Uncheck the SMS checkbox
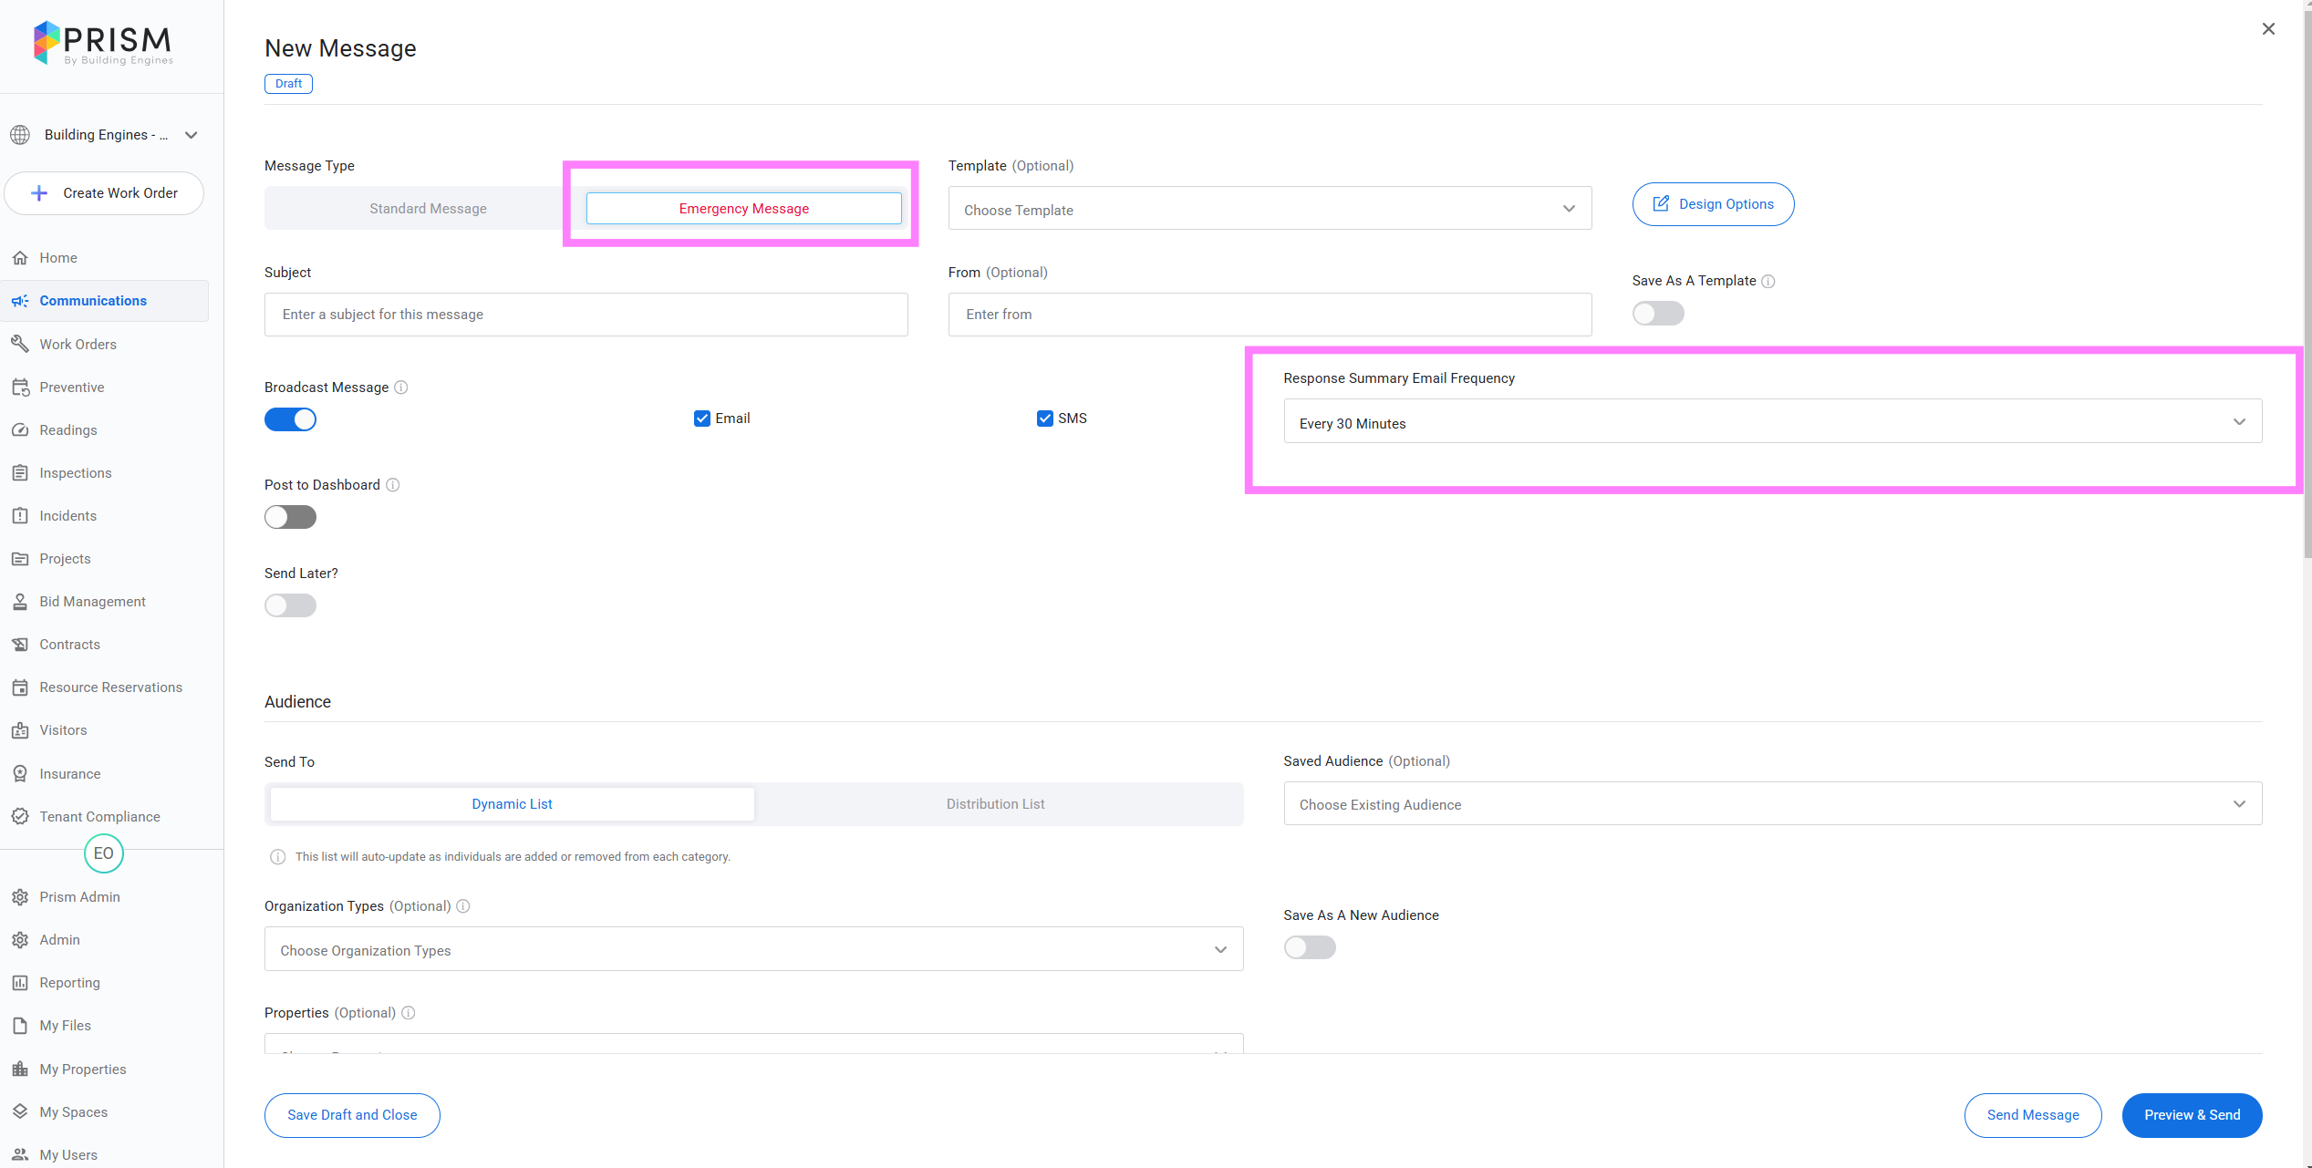This screenshot has height=1168, width=2312. point(1044,419)
